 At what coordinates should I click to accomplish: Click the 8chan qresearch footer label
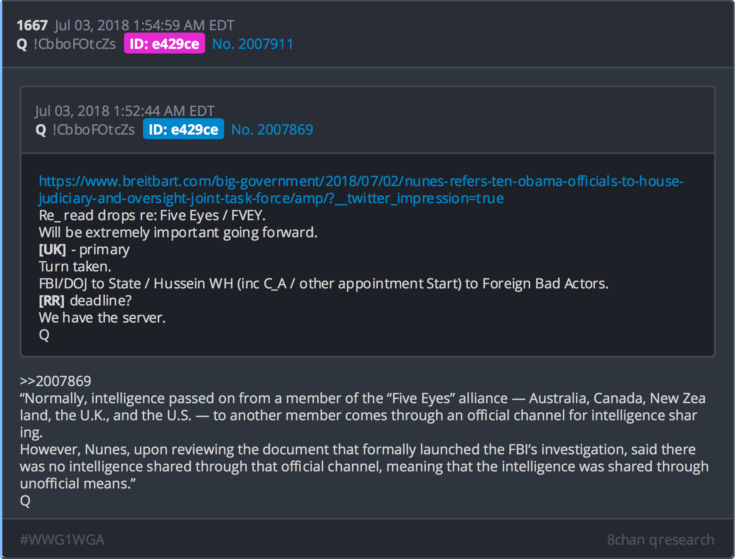pyautogui.click(x=660, y=540)
